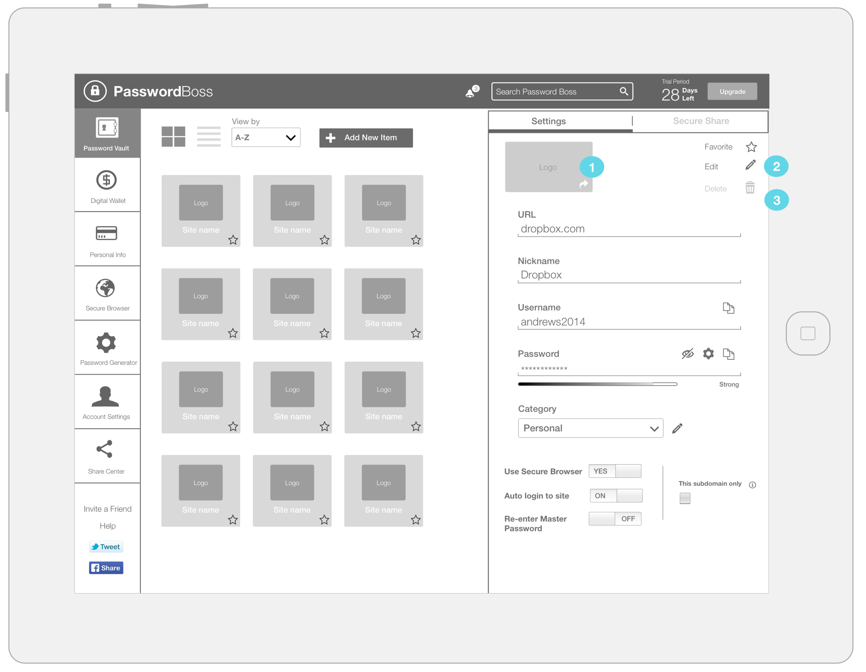Click the Delete trash icon

coord(750,187)
